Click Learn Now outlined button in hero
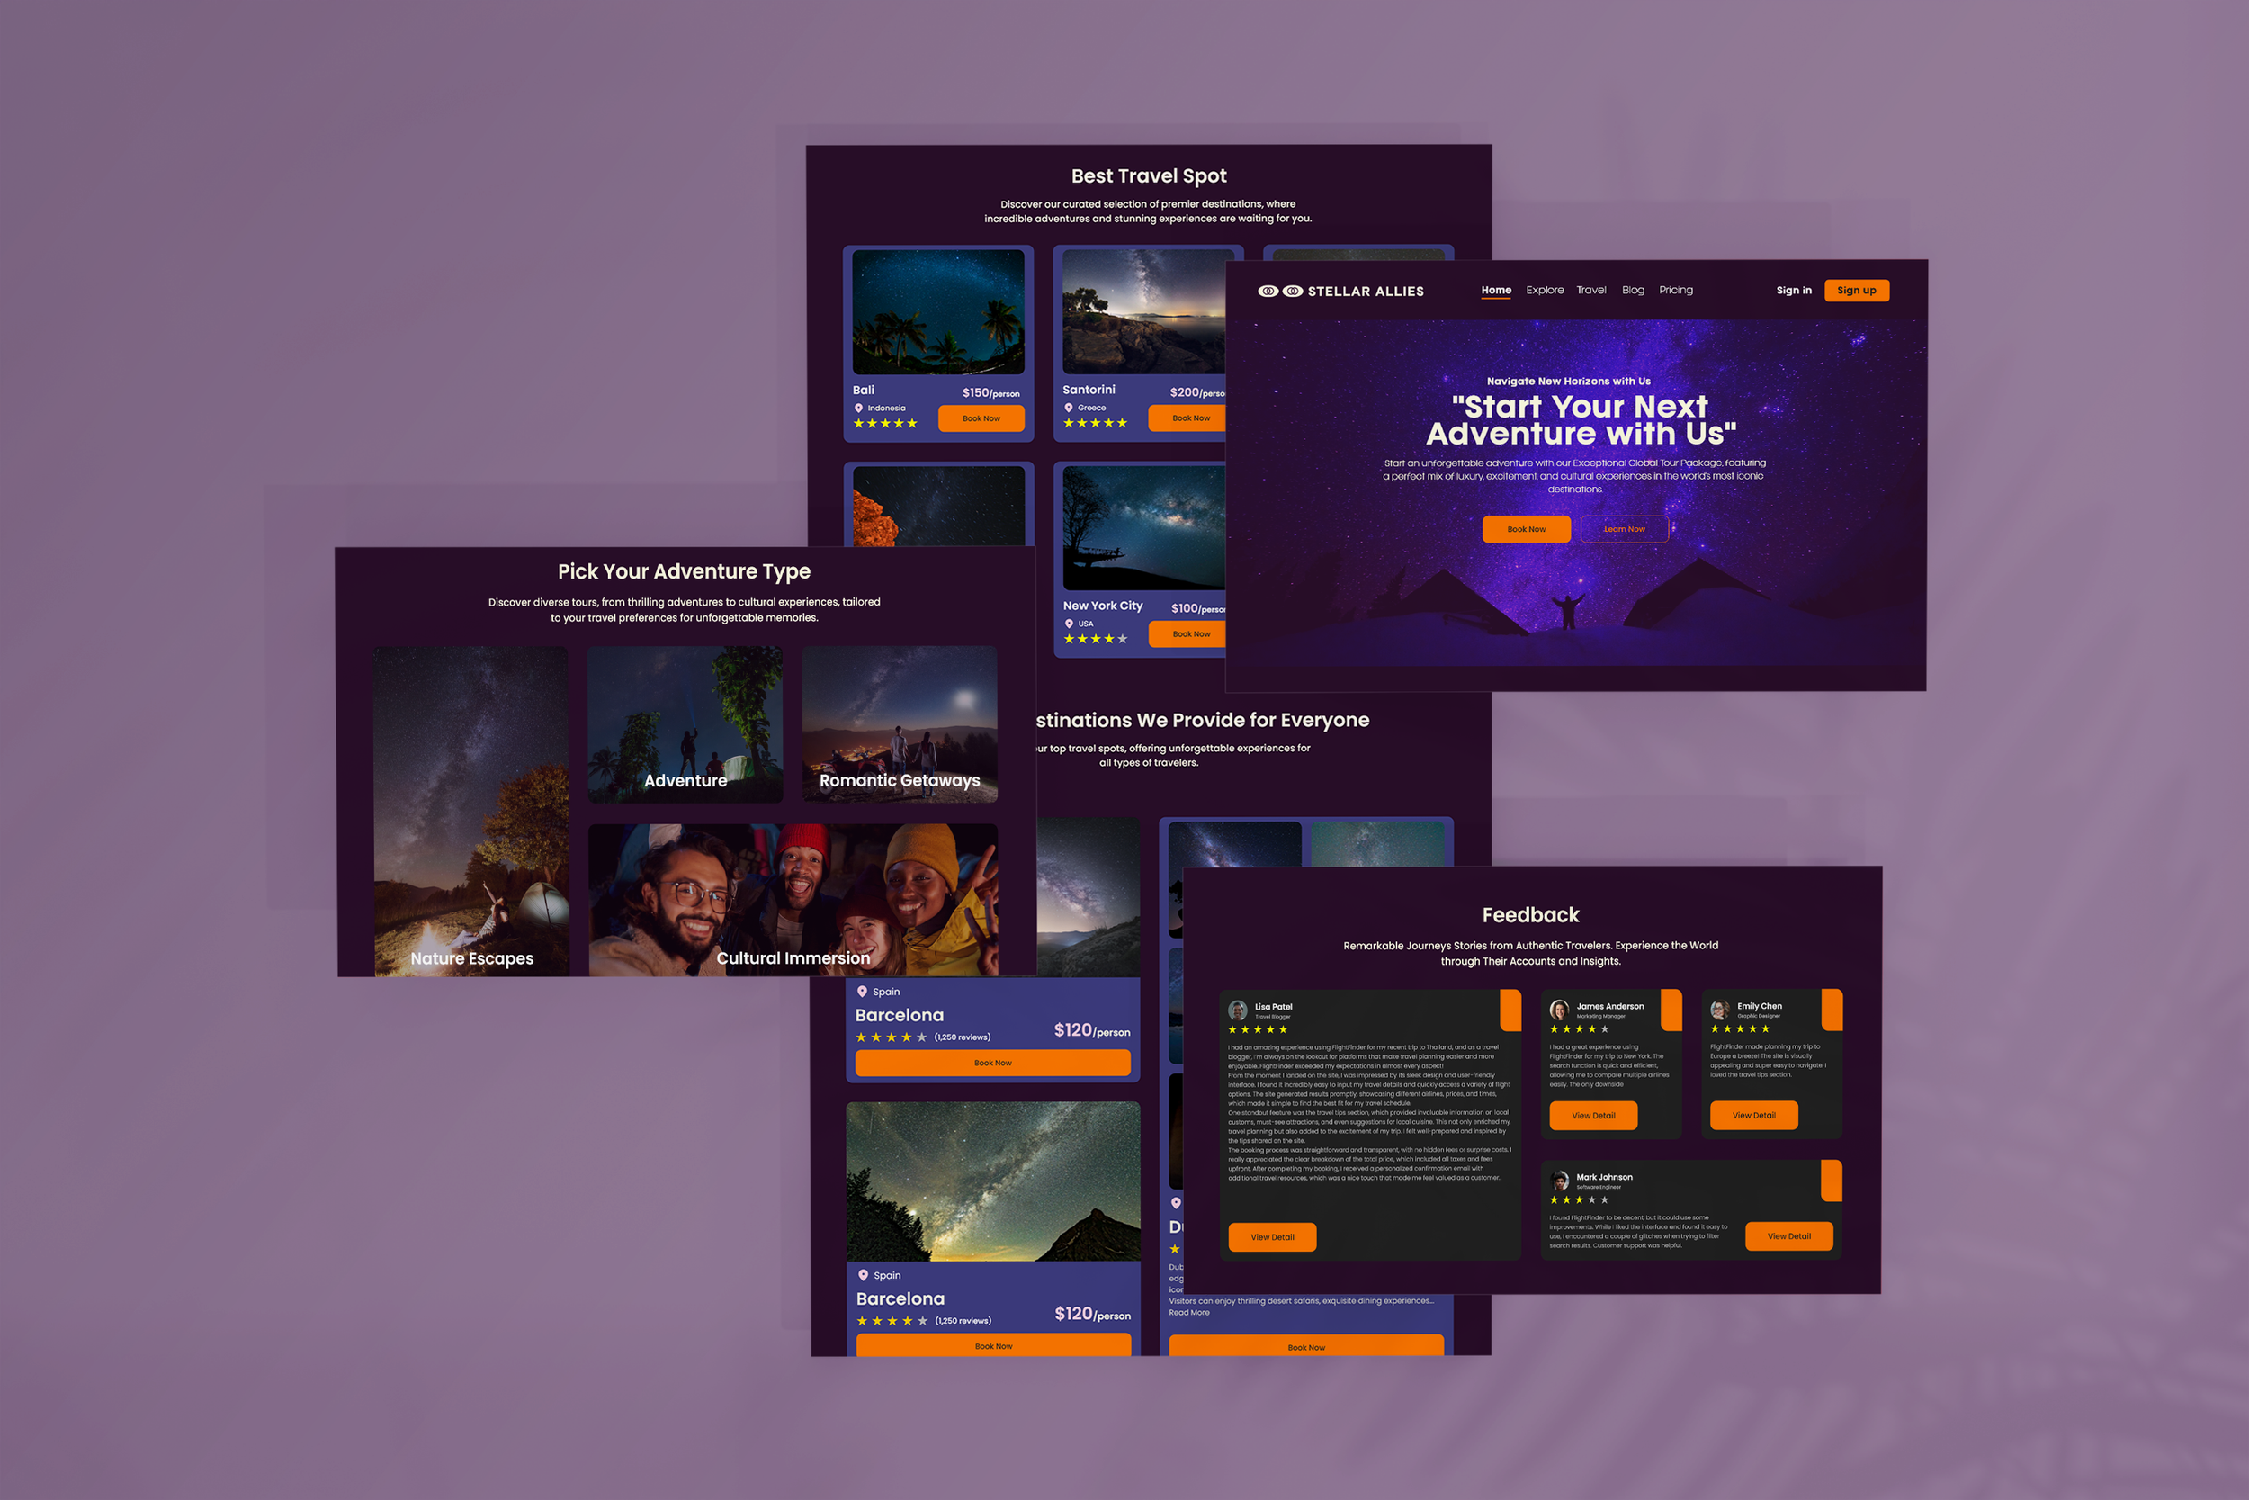Viewport: 2249px width, 1500px height. point(1624,529)
